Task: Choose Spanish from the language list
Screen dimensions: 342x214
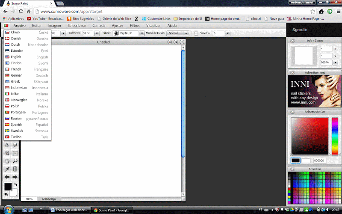Action: (27, 125)
